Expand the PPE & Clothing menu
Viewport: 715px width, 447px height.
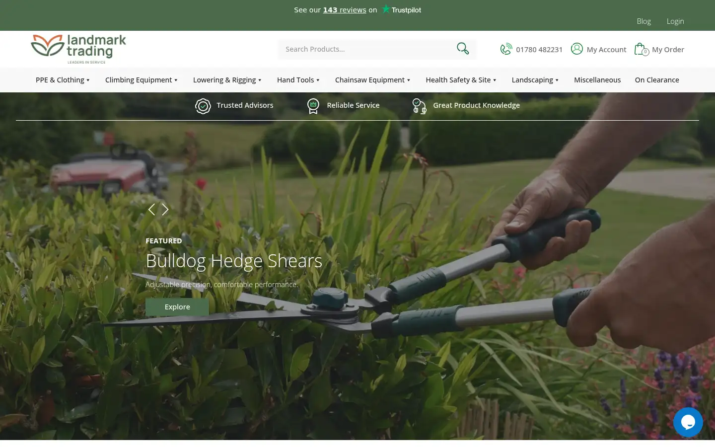click(x=63, y=80)
